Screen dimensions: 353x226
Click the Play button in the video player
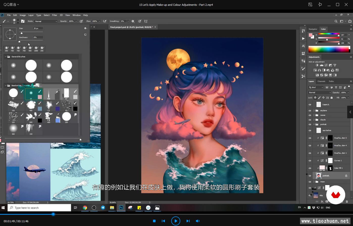click(x=175, y=221)
